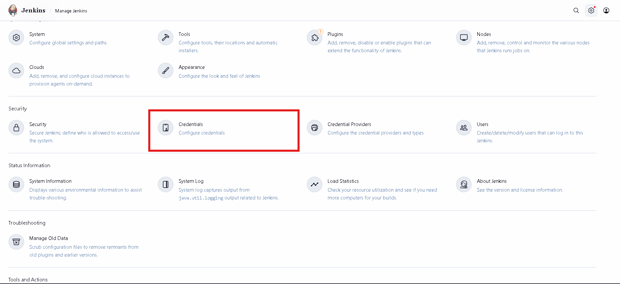Open the Security item title

pos(38,124)
